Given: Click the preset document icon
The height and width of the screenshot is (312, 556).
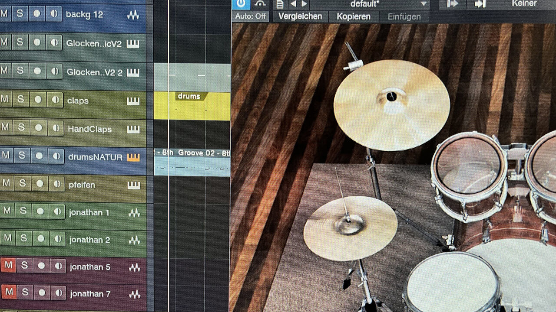Looking at the screenshot, I should (x=280, y=4).
